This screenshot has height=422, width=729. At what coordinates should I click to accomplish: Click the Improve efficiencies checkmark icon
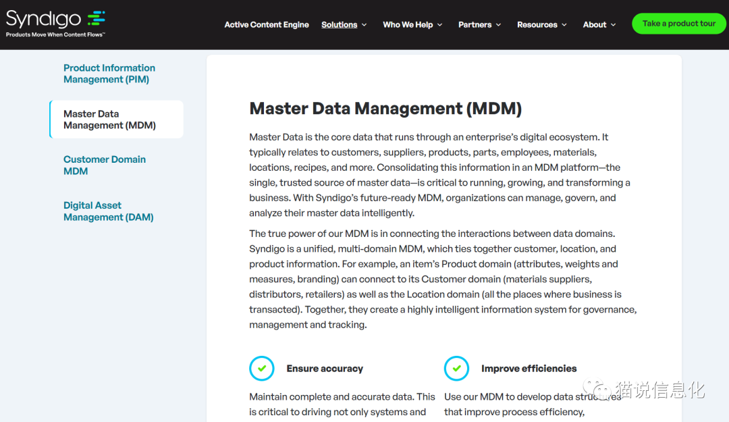pyautogui.click(x=456, y=369)
